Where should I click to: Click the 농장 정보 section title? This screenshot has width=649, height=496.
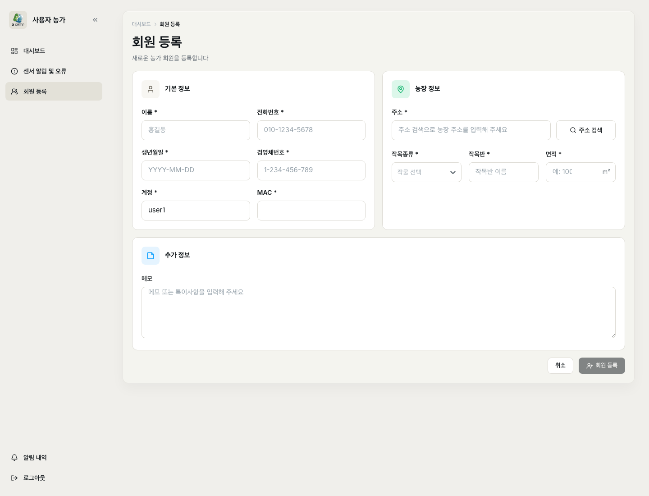tap(428, 89)
